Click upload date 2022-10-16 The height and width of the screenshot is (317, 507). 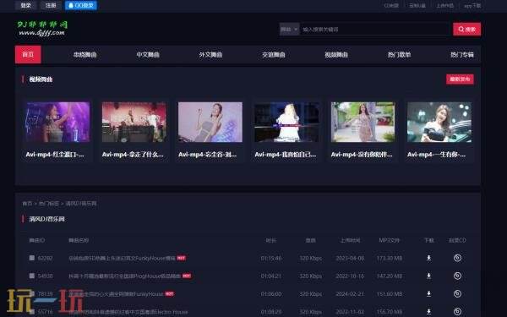(350, 276)
